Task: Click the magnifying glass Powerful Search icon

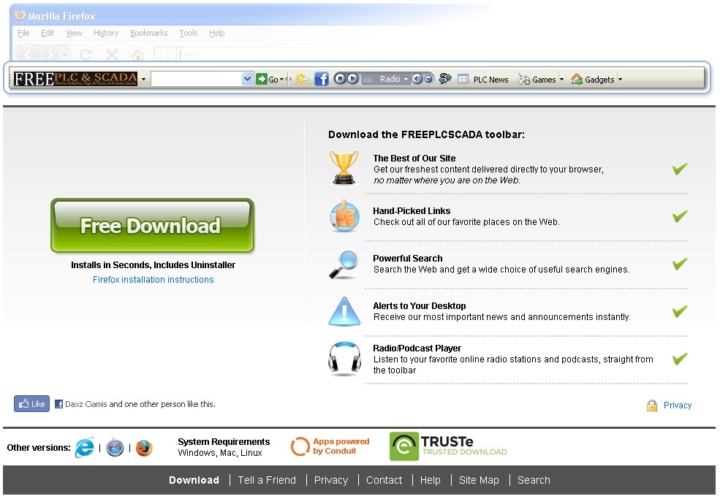Action: point(344,264)
